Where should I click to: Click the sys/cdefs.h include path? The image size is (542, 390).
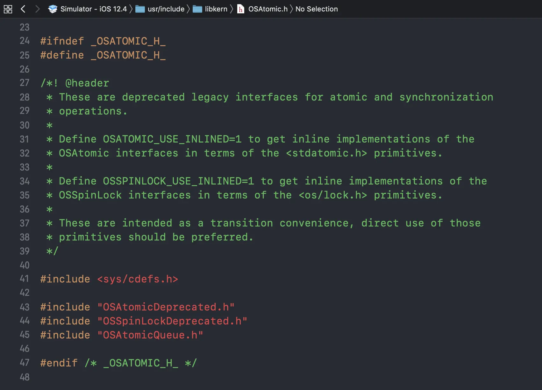[x=138, y=279]
